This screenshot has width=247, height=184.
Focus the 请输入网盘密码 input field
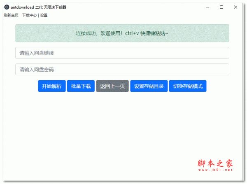click(122, 70)
